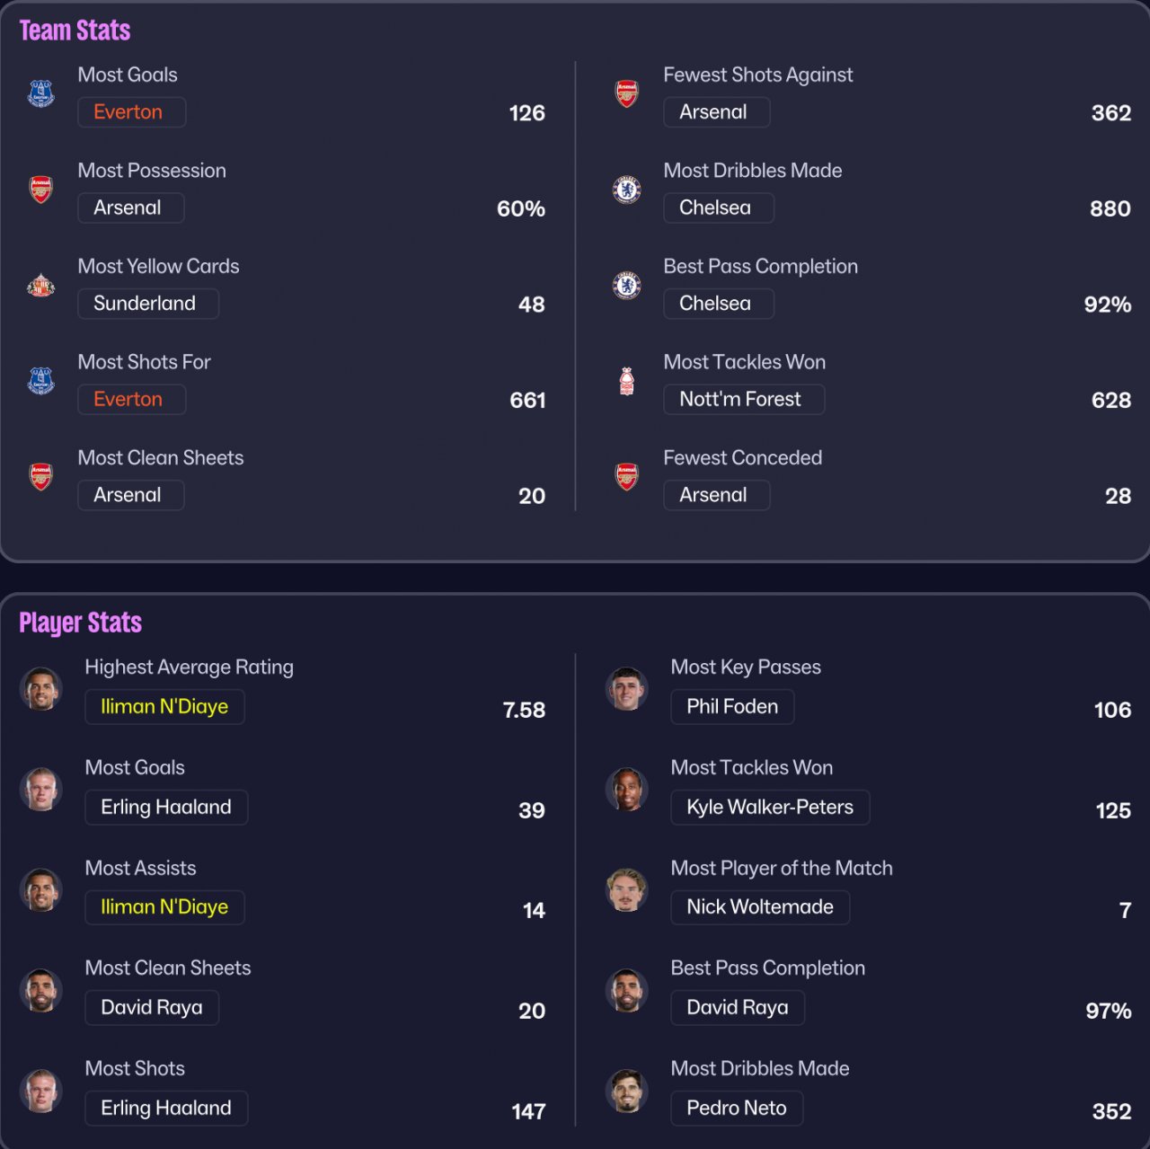The width and height of the screenshot is (1150, 1149).
Task: Click the Arsenal crest beside Fewest Shots Against
Action: [627, 93]
